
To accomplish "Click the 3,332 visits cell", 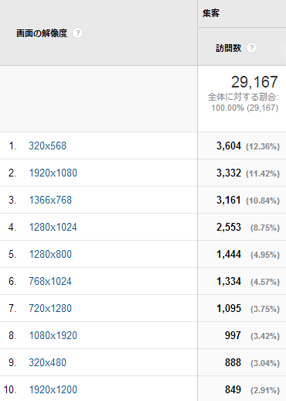I will (x=229, y=173).
